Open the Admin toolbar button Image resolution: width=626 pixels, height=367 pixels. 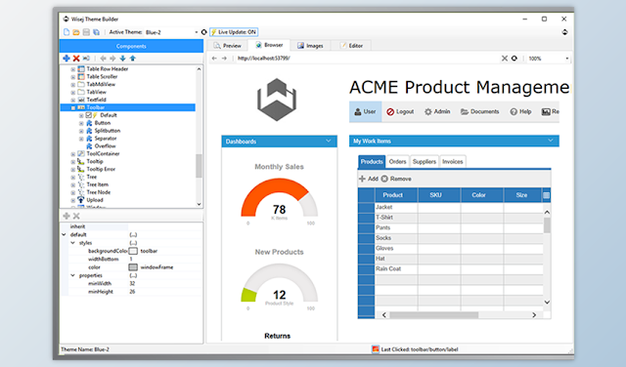(x=437, y=111)
